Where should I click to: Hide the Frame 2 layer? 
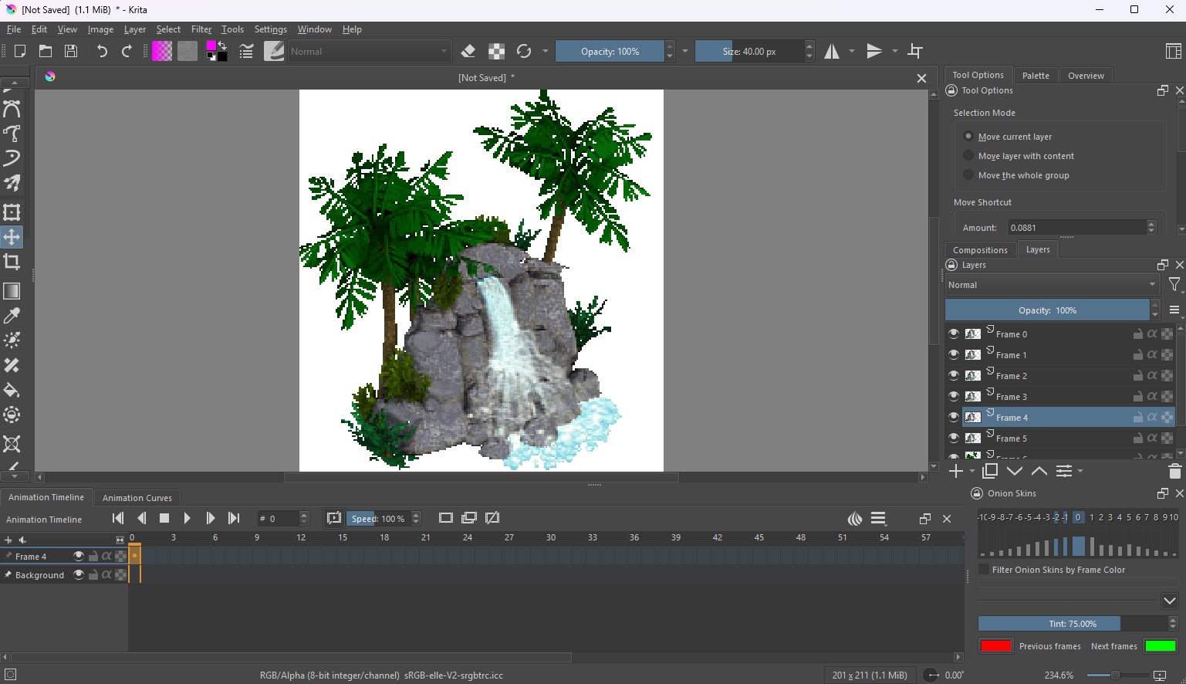click(x=954, y=376)
